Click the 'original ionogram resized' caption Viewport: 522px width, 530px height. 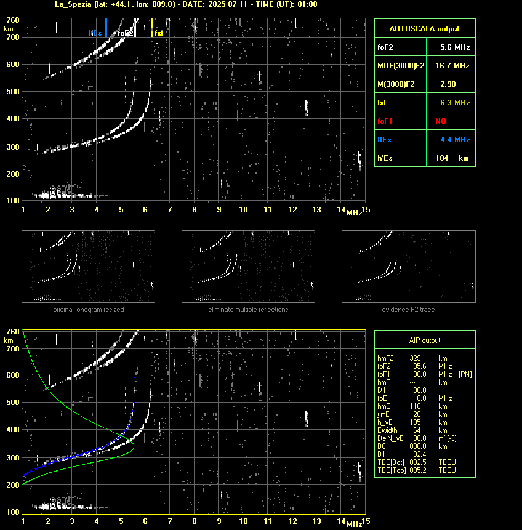(x=89, y=310)
